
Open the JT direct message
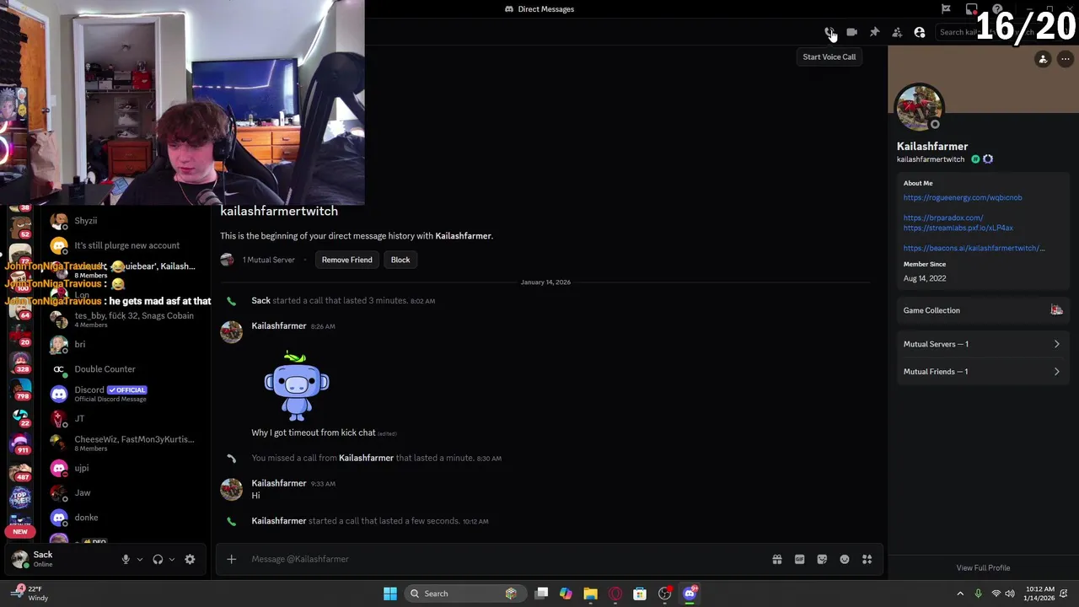click(x=124, y=418)
